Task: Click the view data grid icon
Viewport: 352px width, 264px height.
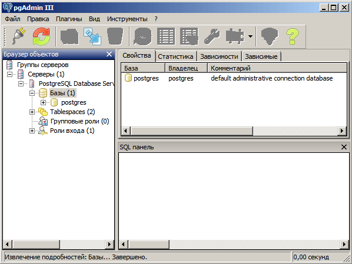Action: pyautogui.click(x=166, y=36)
